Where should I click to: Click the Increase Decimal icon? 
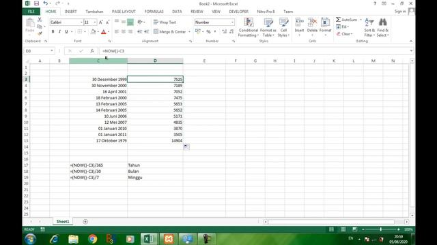(225, 32)
